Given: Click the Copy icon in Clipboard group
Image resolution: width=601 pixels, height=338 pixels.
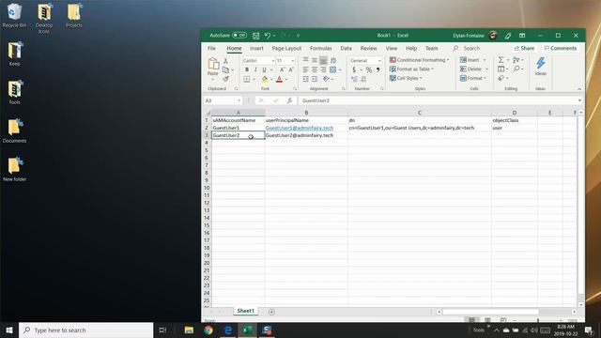Looking at the screenshot, I should tap(225, 69).
